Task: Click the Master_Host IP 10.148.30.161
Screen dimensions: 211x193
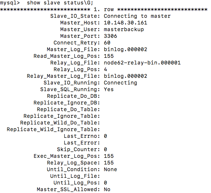Action: [125, 23]
